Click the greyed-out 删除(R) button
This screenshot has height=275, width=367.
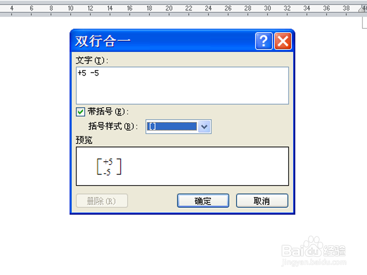pos(102,201)
